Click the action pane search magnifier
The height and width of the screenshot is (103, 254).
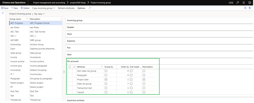90,8
